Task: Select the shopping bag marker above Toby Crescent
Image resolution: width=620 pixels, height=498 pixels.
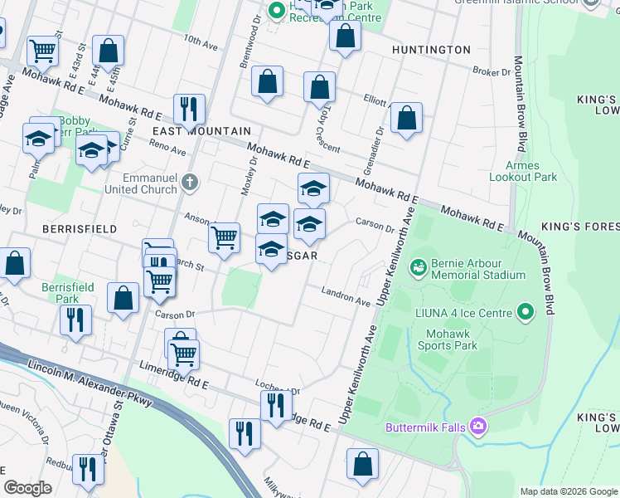Action: (x=319, y=89)
